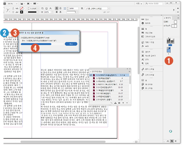
Task: Open the Stroke panel icon
Action: [x=143, y=29]
